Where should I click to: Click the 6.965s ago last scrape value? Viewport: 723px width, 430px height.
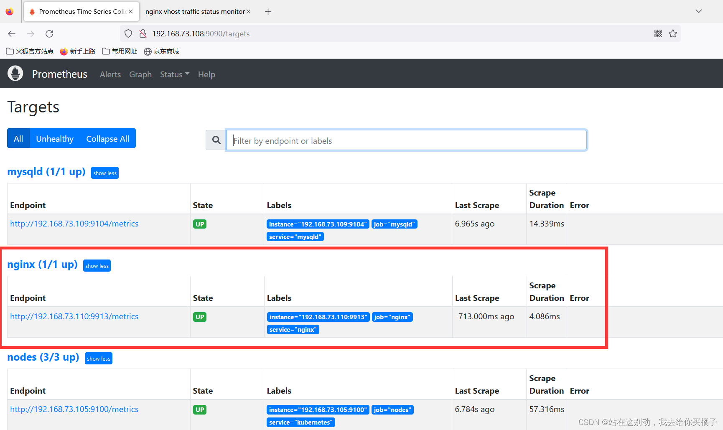[475, 224]
